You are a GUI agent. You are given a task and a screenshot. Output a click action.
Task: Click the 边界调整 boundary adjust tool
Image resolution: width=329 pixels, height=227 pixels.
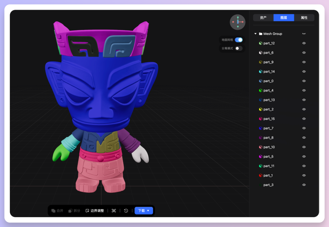click(95, 211)
